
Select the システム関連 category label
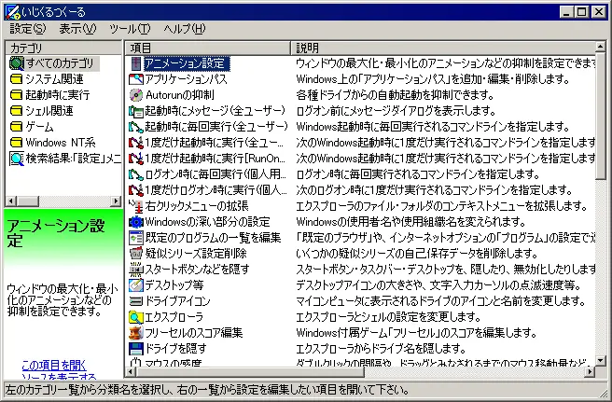tap(54, 79)
